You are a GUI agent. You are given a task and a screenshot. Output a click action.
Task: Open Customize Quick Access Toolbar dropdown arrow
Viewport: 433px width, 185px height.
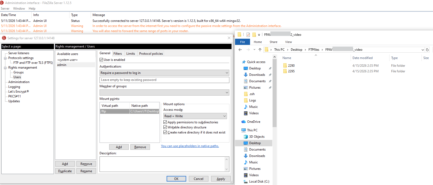click(259, 35)
